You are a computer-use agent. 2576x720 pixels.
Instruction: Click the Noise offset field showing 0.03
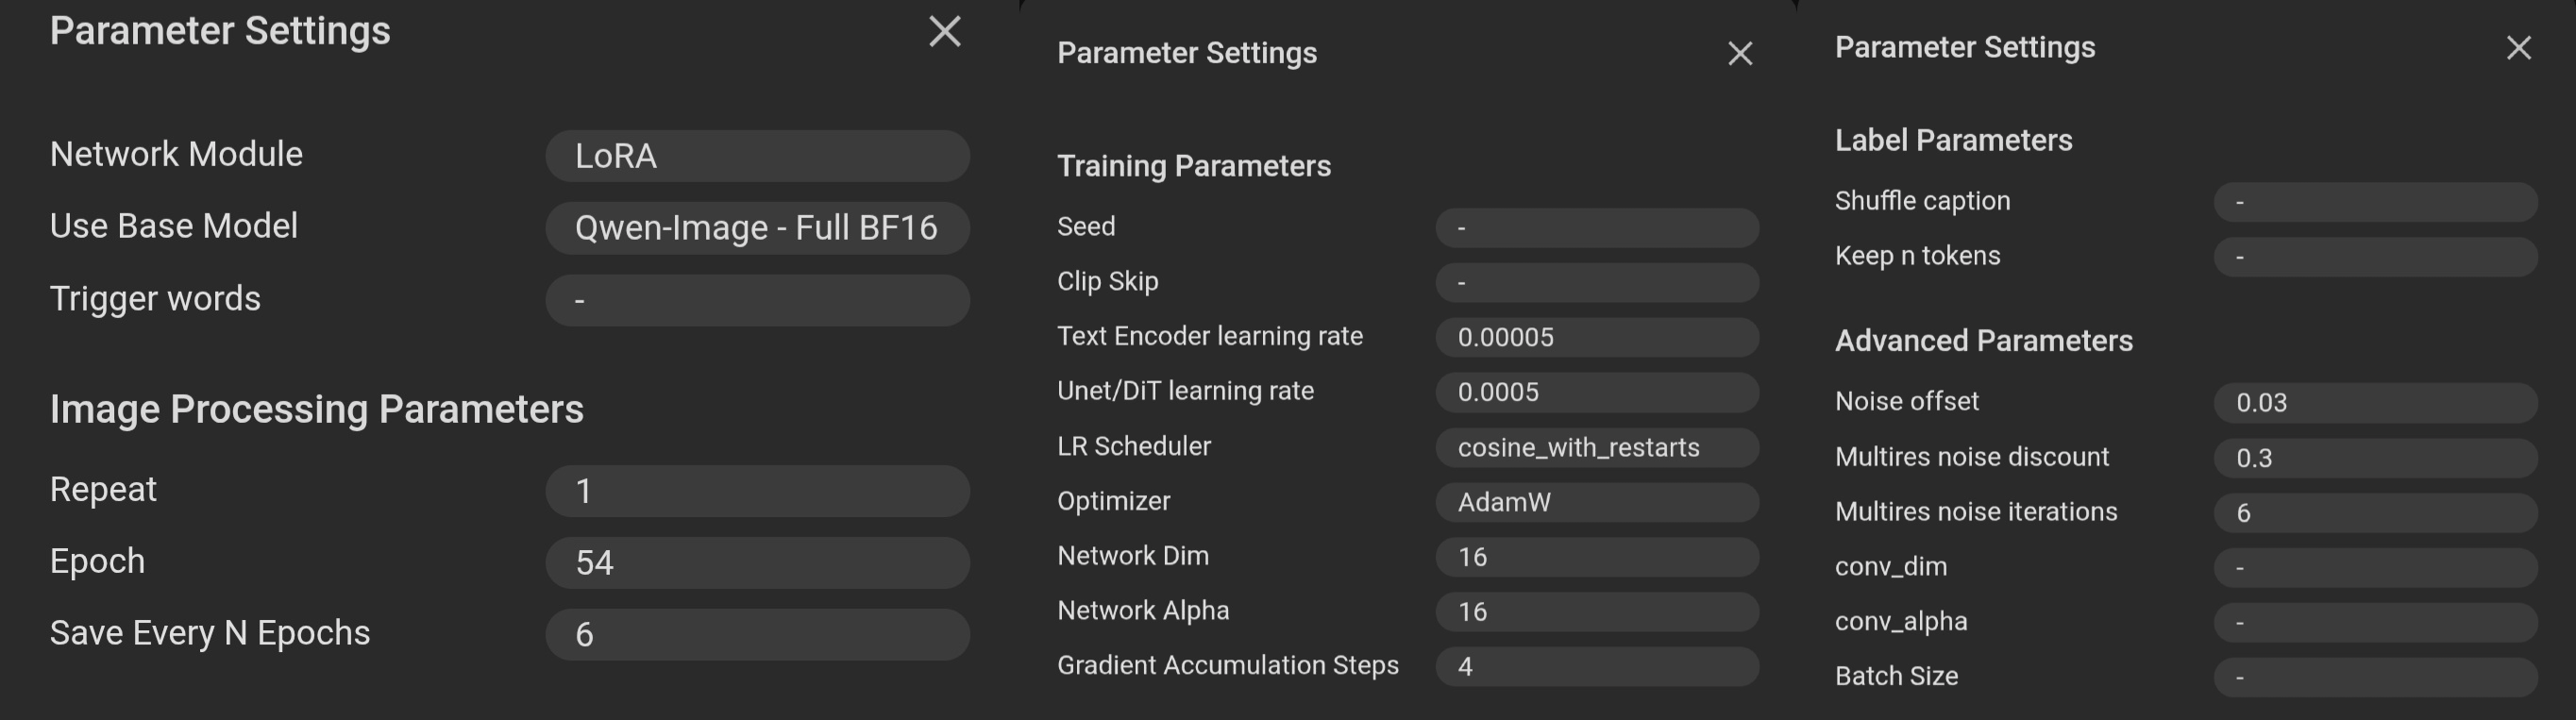pos(2375,403)
